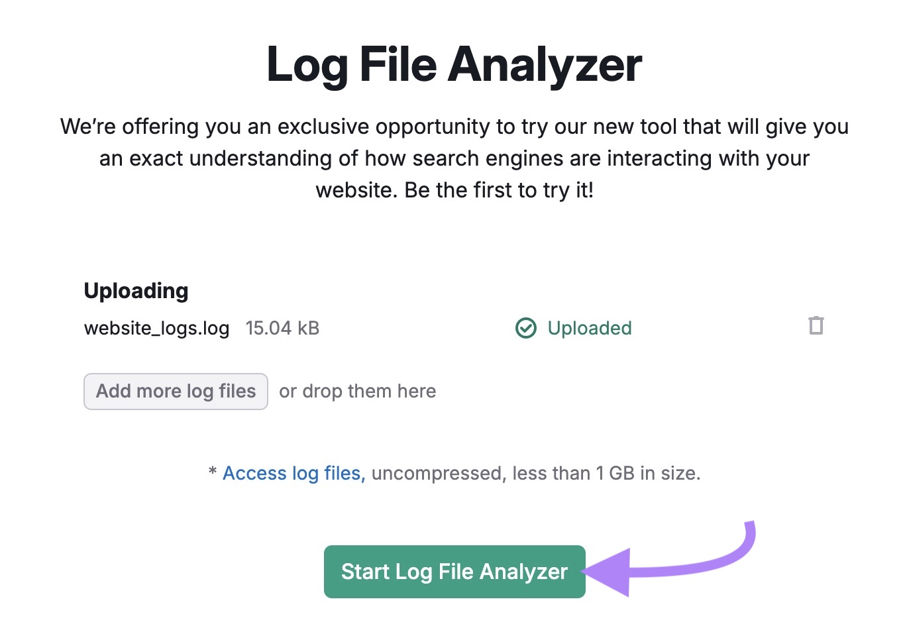Click the Uploading section heading

pos(136,290)
